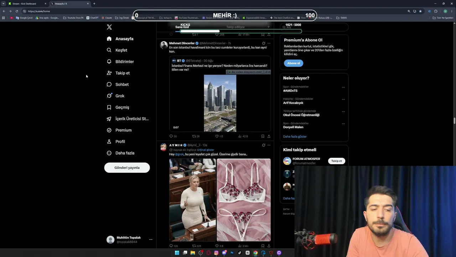Open Takip et in the sidebar
The width and height of the screenshot is (456, 257).
118,73
